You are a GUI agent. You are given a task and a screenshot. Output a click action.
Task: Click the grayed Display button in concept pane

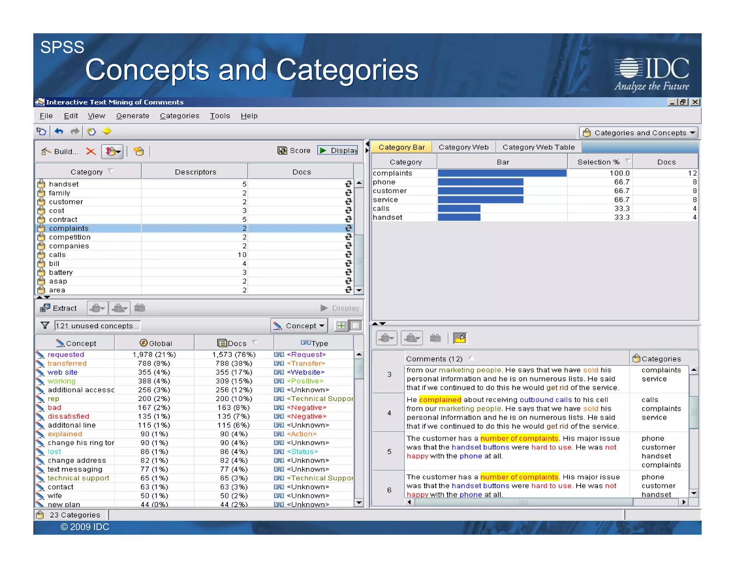click(340, 308)
